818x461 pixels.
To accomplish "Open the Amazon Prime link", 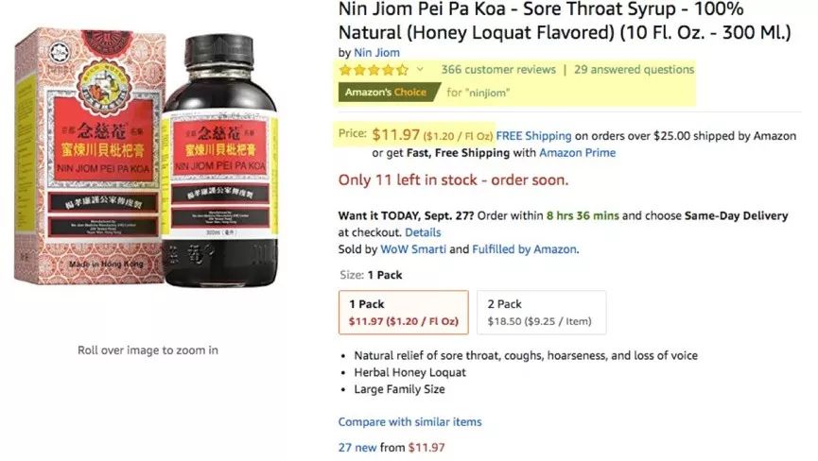I will (x=577, y=153).
